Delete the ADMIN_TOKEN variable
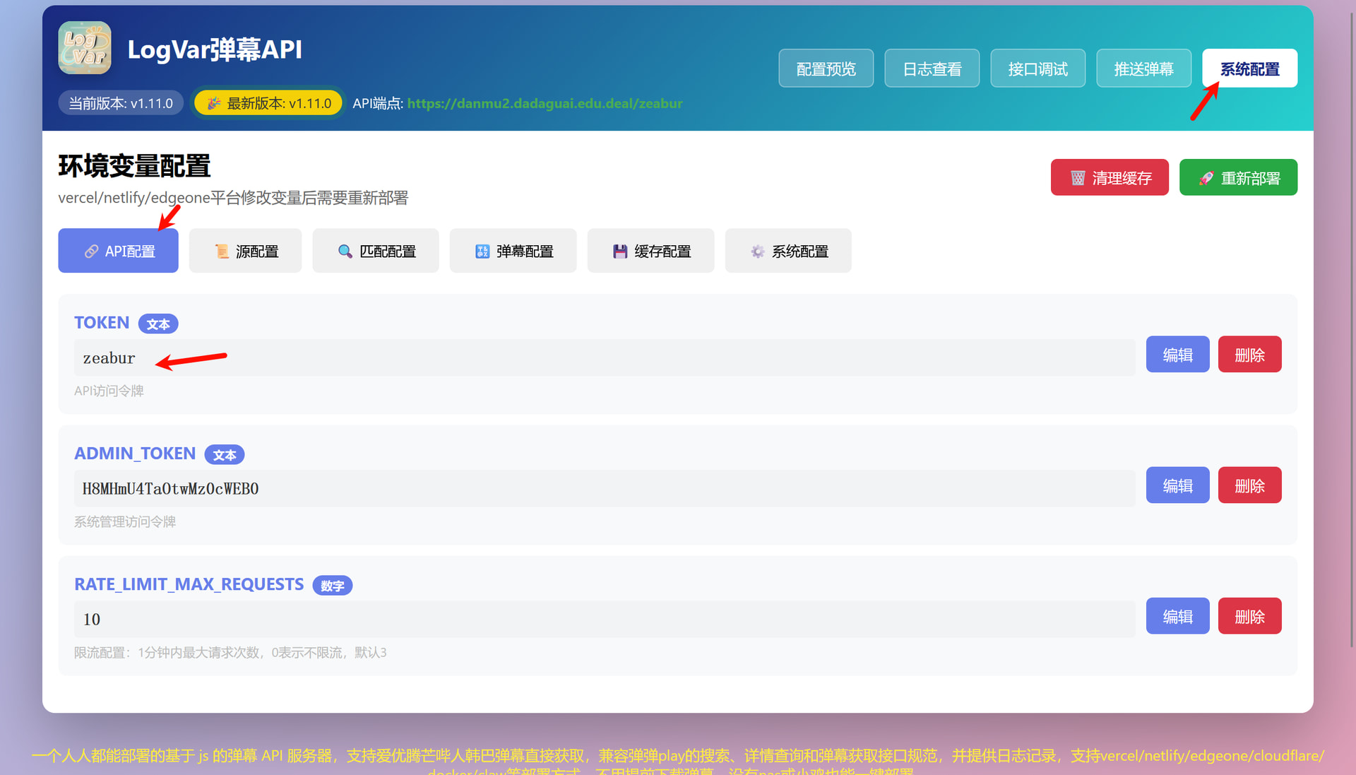Image resolution: width=1356 pixels, height=775 pixels. click(1249, 485)
